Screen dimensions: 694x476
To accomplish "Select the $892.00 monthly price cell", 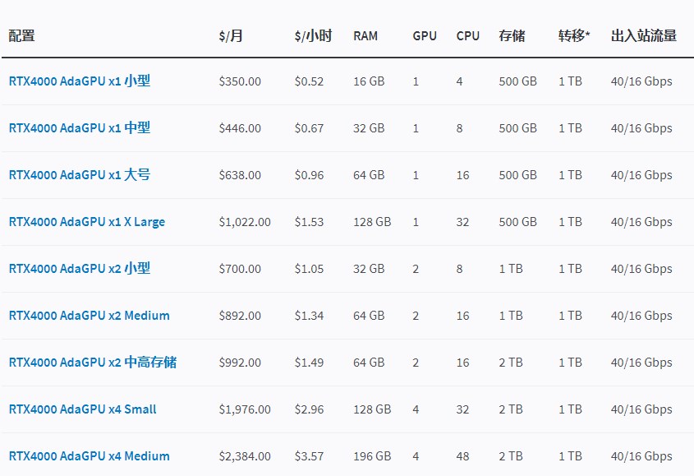I will pos(240,316).
